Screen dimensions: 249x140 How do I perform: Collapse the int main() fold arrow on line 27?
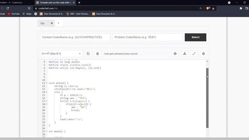point(47,131)
